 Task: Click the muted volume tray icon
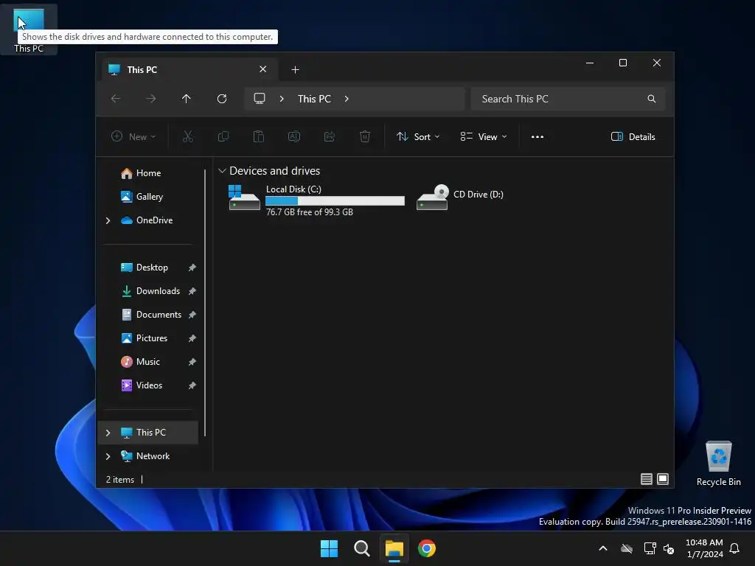(x=669, y=548)
